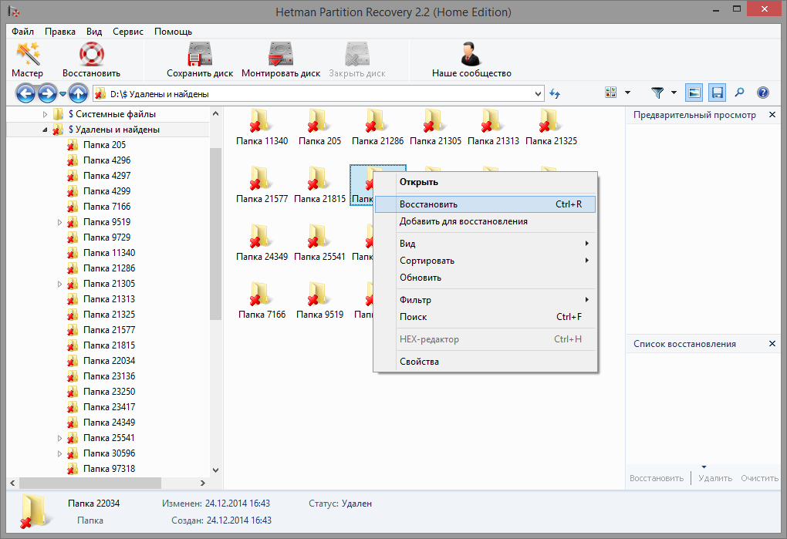Viewport: 787px width, 539px height.
Task: Choose Поиск Ctrl+F in context menu
Action: click(485, 317)
